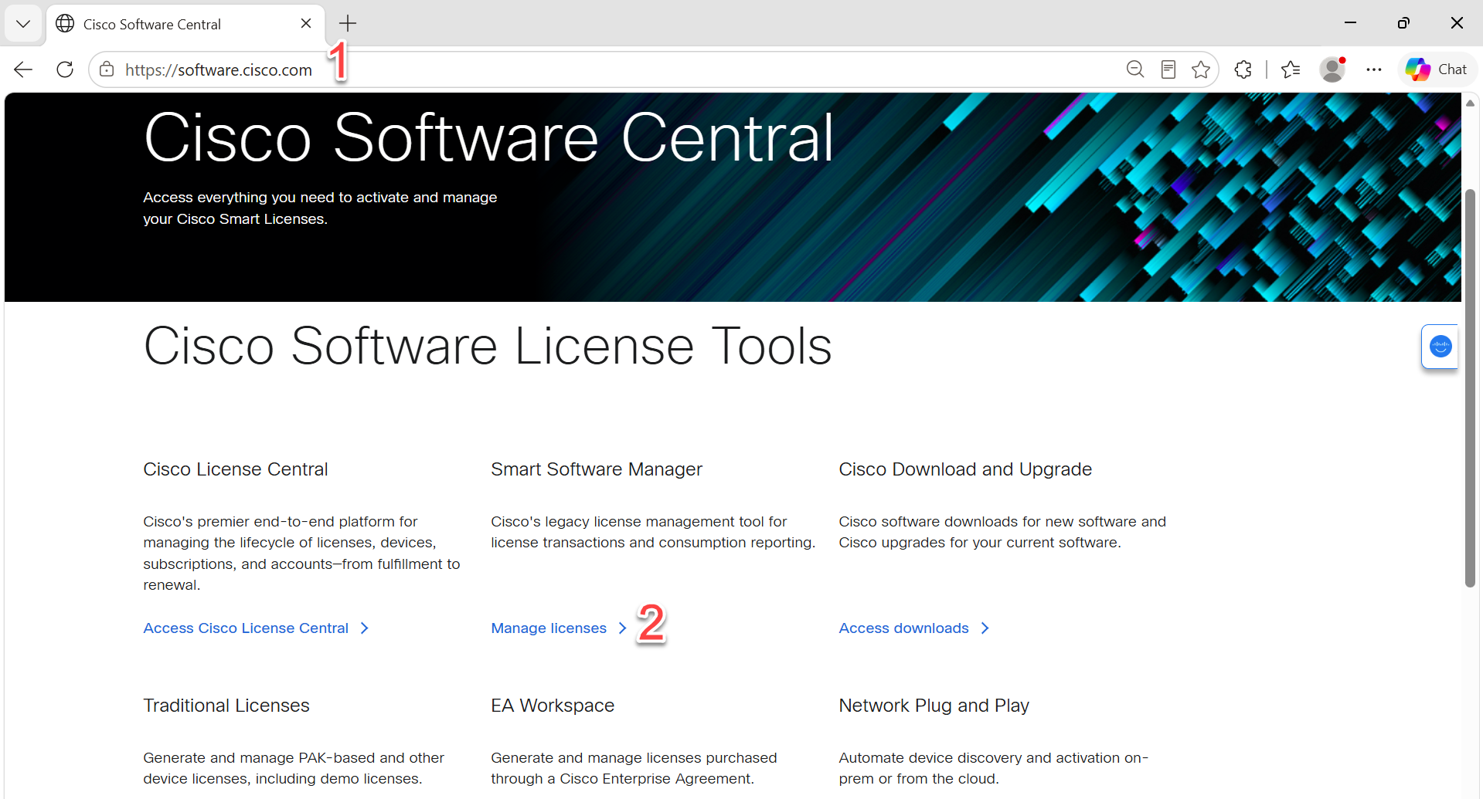Open the tab search dropdown arrow

click(x=23, y=24)
